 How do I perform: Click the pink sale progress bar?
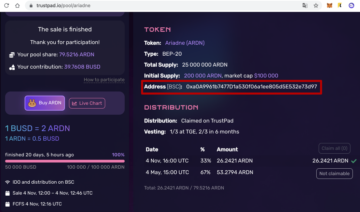[65, 161]
